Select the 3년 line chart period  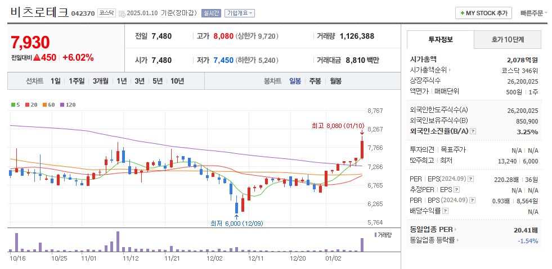(140, 81)
